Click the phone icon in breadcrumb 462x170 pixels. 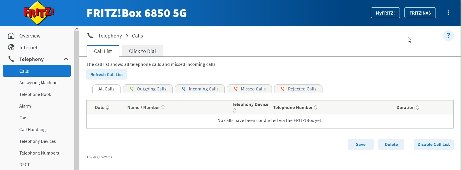pos(90,36)
